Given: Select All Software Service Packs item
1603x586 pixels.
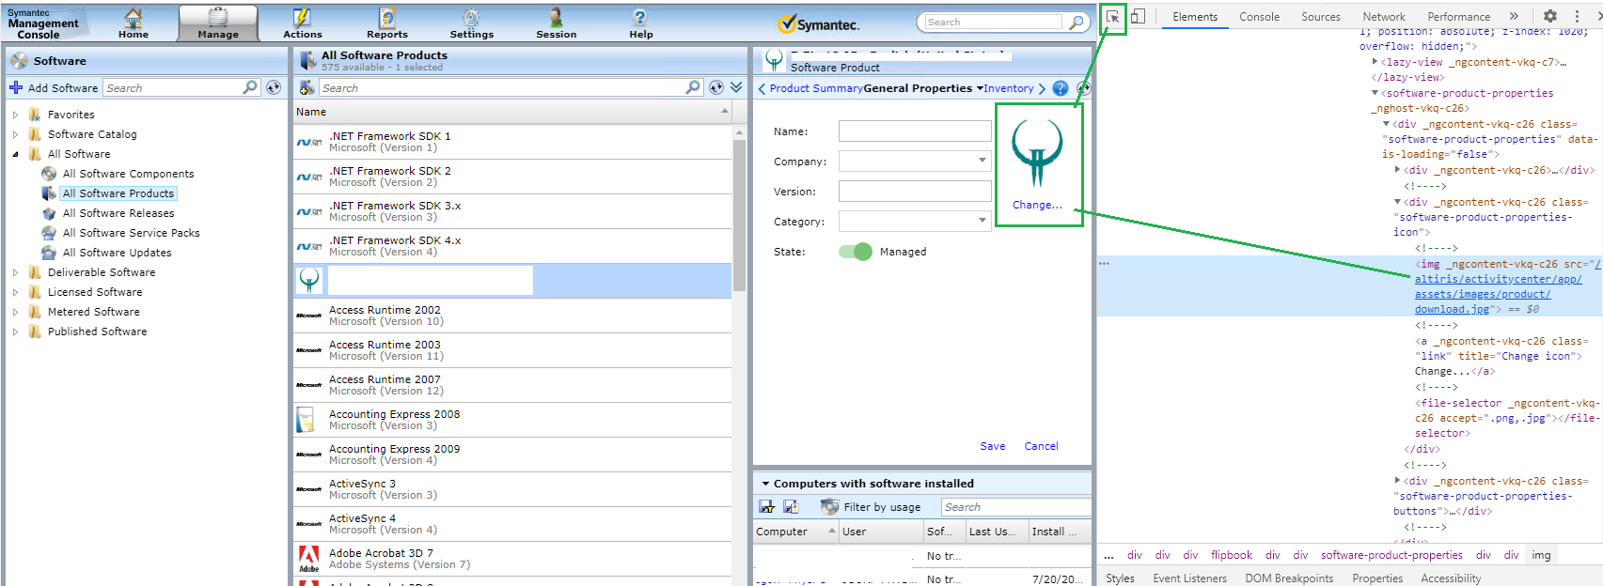Looking at the screenshot, I should pyautogui.click(x=131, y=233).
